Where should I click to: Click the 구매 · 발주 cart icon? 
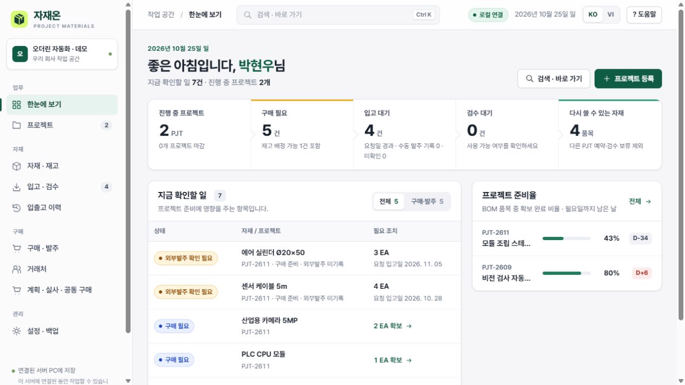point(17,248)
